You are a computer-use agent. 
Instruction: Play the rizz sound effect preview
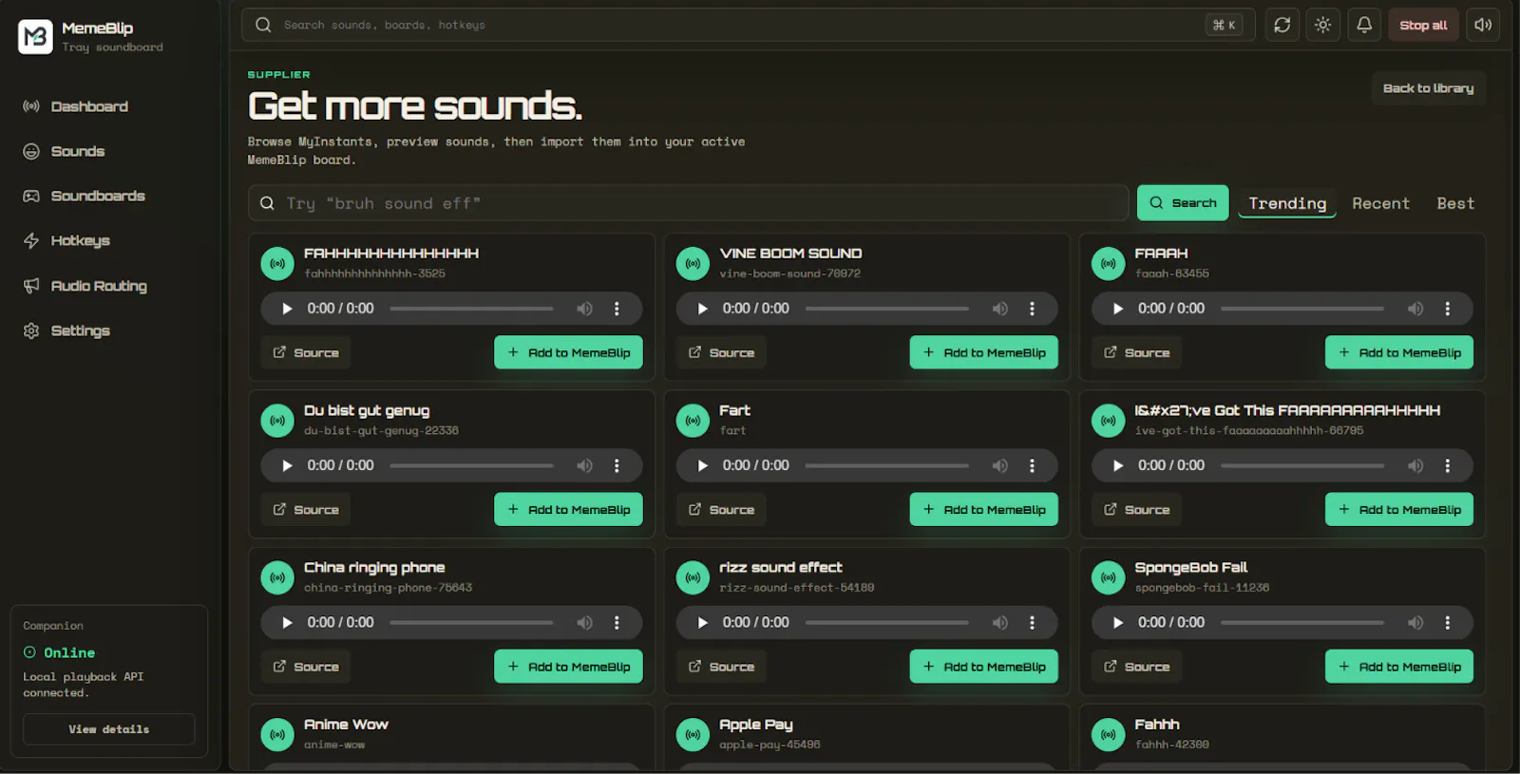pos(702,623)
